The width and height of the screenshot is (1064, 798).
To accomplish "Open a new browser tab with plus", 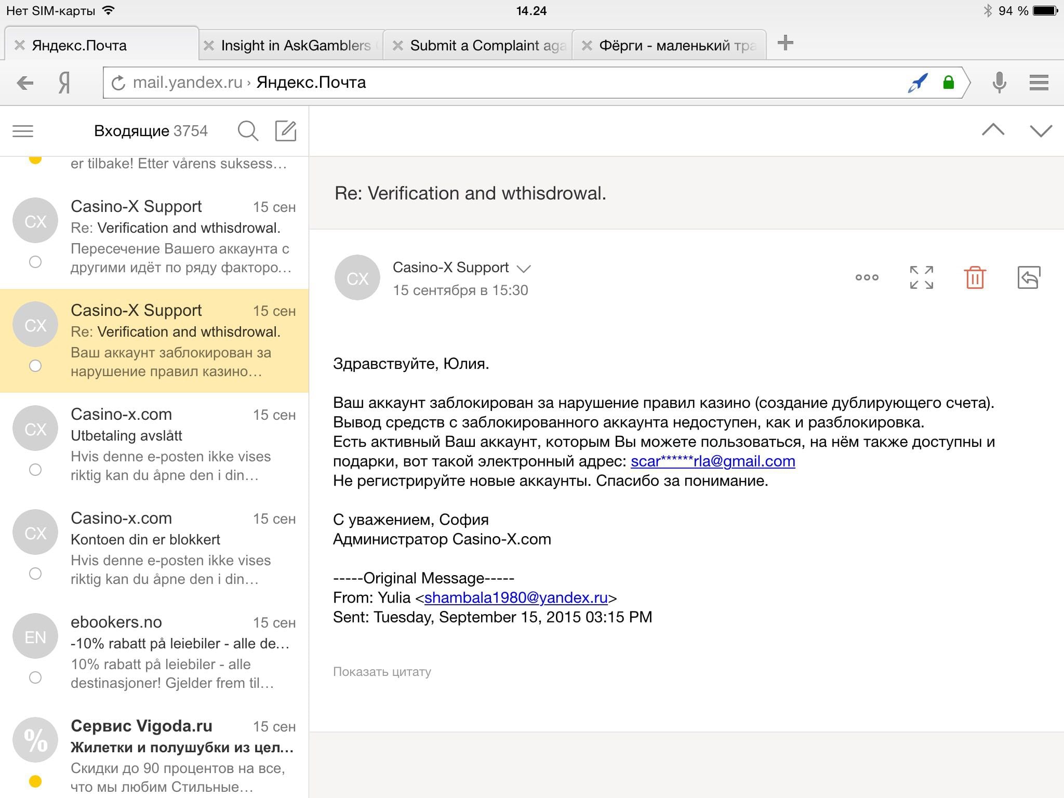I will point(785,43).
